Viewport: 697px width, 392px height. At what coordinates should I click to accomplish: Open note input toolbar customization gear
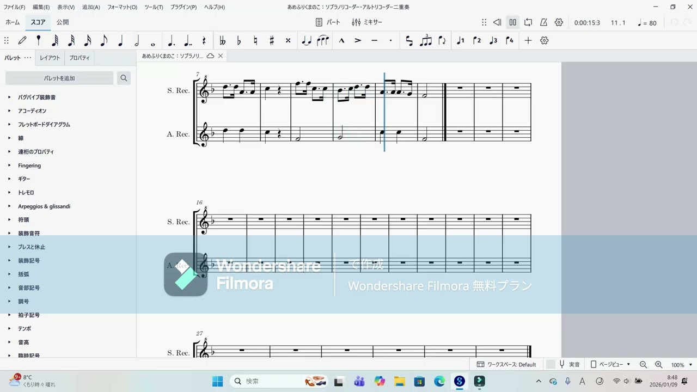pyautogui.click(x=544, y=40)
